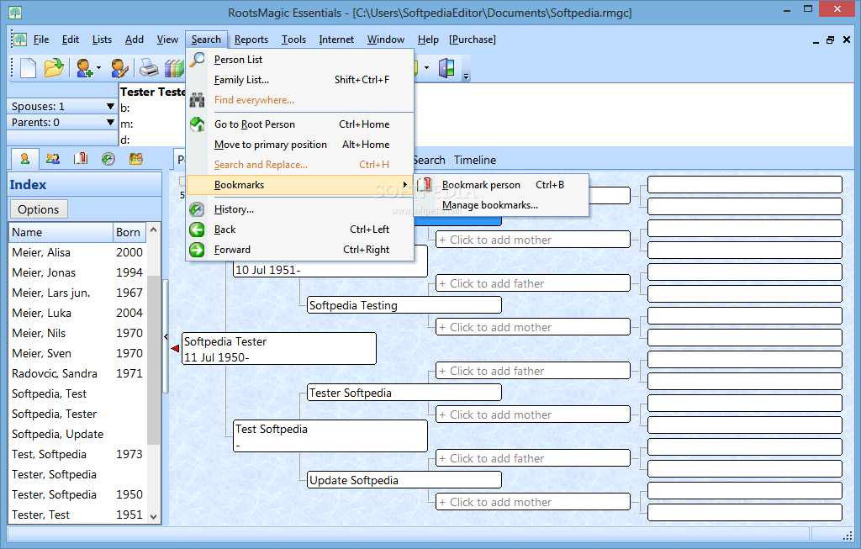
Task: Click the red arrow left of Softpedia Tester
Action: pyautogui.click(x=175, y=349)
